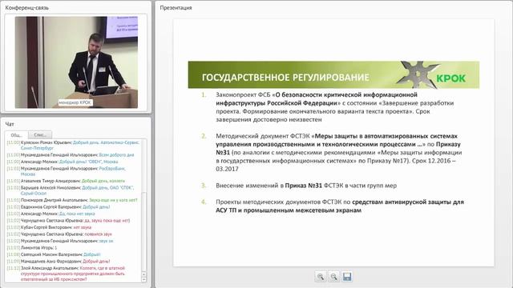
Task: Click the 'менеджер КРОК' caption on video
Action: tap(75, 102)
